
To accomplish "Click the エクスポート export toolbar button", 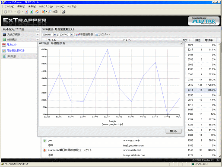I will pos(102,35).
